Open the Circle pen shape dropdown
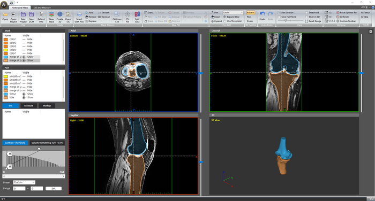Viewport: 375px width, 201px height. [233, 12]
